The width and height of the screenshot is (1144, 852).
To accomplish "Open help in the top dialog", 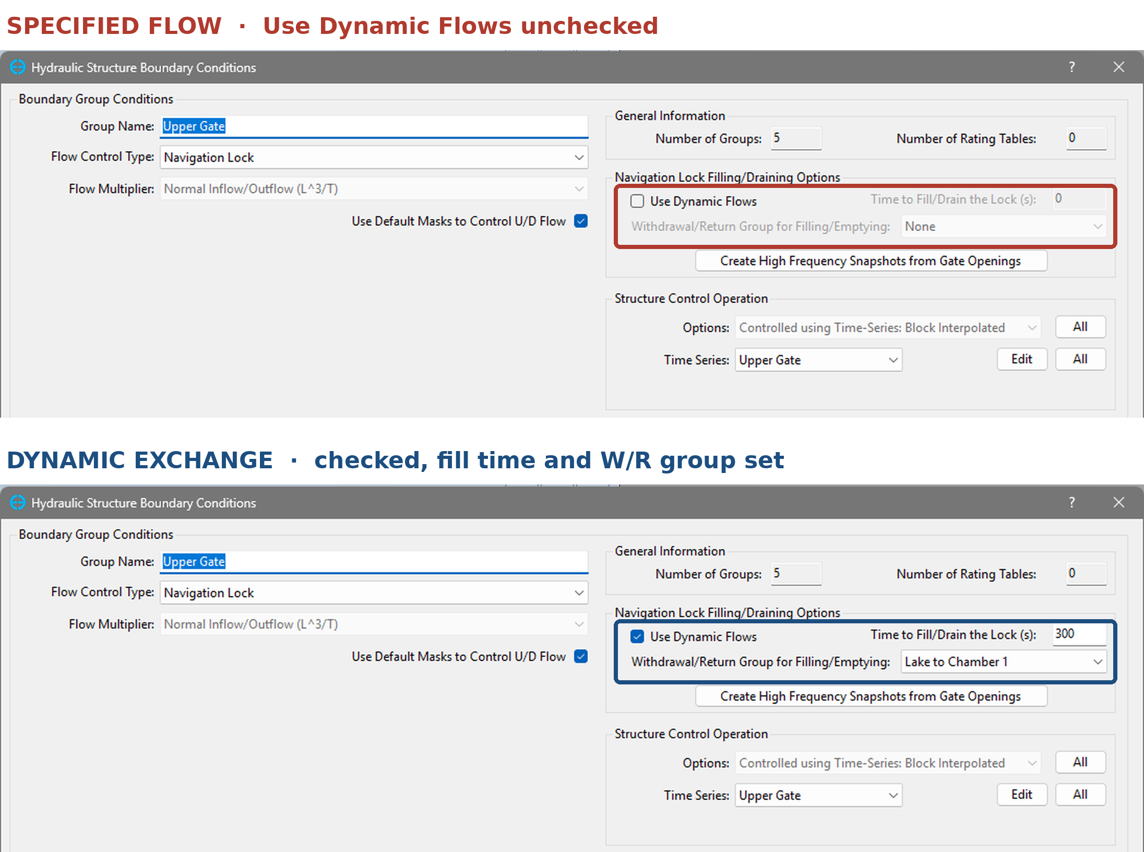I will click(x=1072, y=67).
